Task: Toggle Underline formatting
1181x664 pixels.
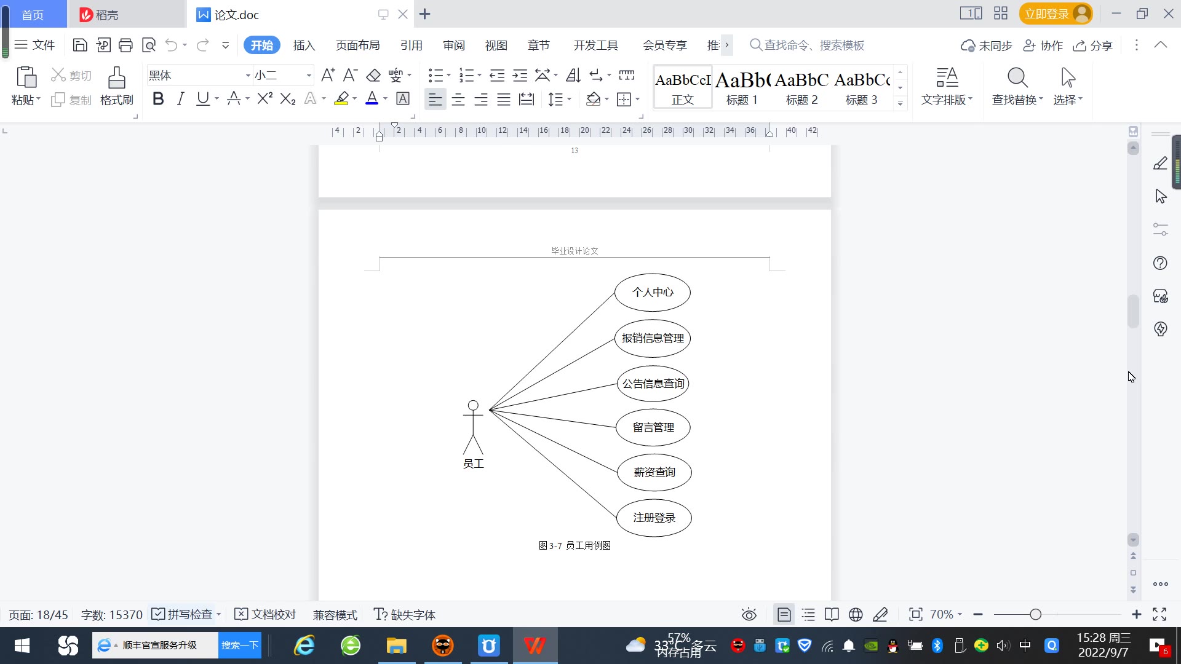Action: [x=203, y=98]
